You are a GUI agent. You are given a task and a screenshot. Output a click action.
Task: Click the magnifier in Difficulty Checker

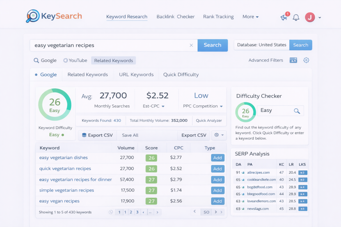click(297, 111)
